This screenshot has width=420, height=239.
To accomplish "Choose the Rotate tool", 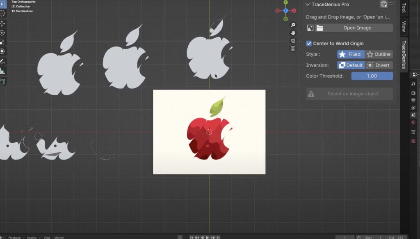I will point(3,33).
